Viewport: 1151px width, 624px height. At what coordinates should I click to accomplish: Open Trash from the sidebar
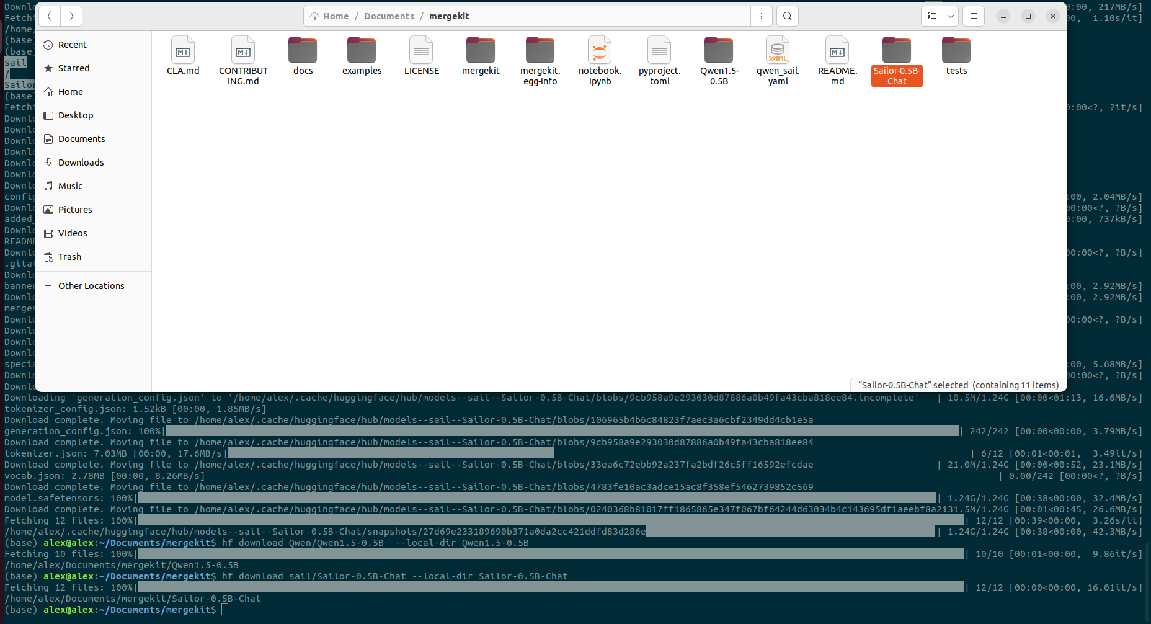(x=69, y=257)
